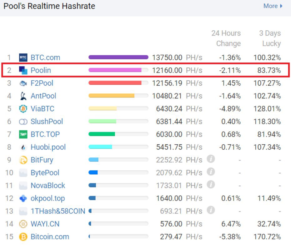The image size is (291, 249).
Task: Click the info icon next to NovaBlock hashrate
Action: coord(211,184)
